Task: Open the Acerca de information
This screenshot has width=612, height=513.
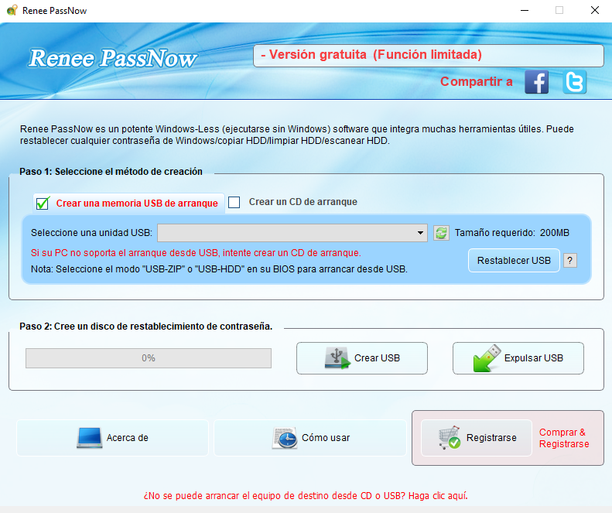Action: click(x=112, y=438)
